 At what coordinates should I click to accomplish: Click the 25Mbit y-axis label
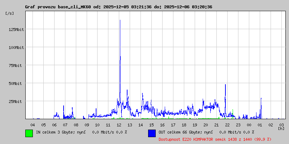17,101
